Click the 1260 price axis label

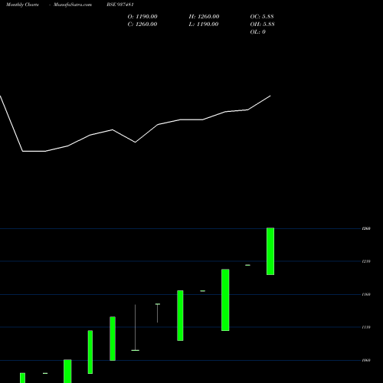pos(366,228)
